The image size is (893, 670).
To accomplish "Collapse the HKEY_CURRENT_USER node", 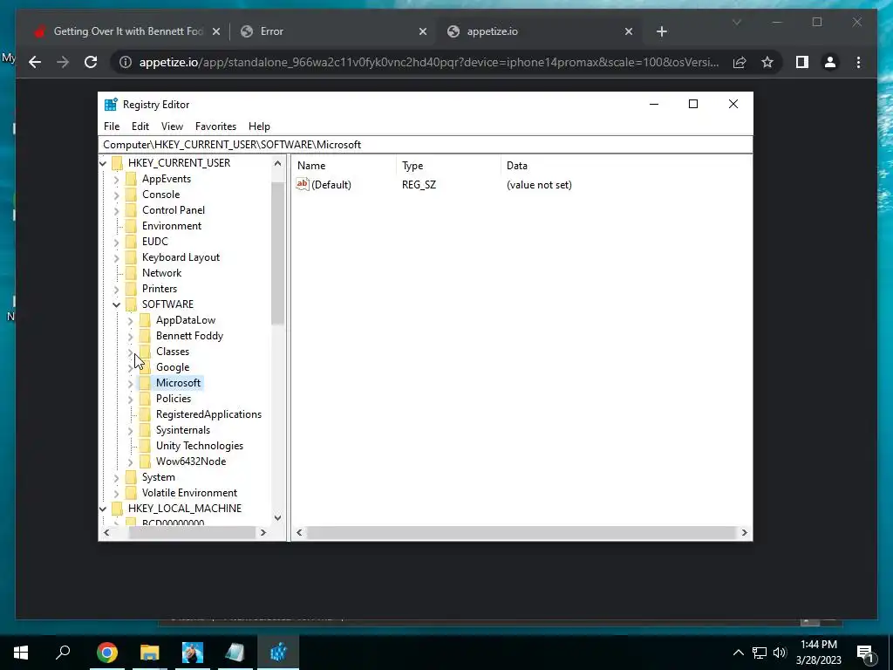I will 103,163.
